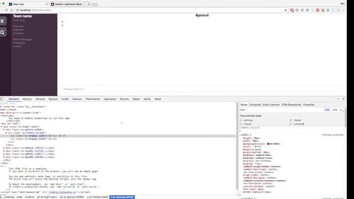Switch to the Console DevTools tab

(40, 99)
